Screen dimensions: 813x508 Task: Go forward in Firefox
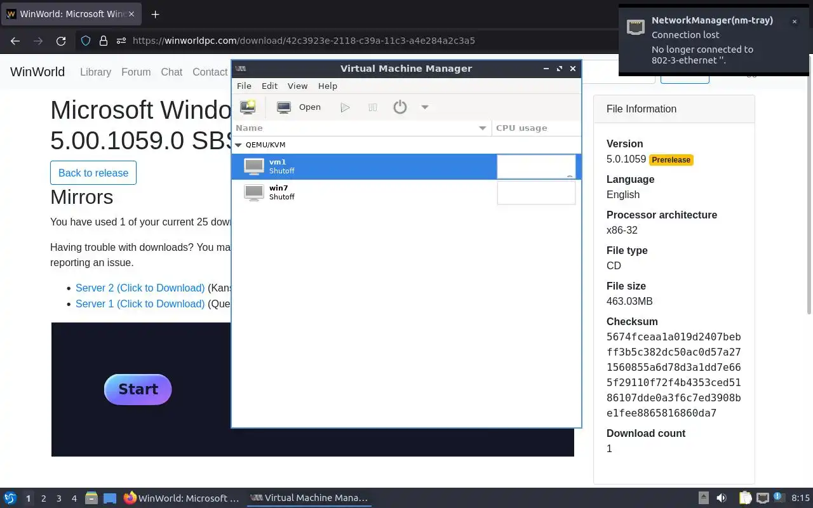click(38, 41)
